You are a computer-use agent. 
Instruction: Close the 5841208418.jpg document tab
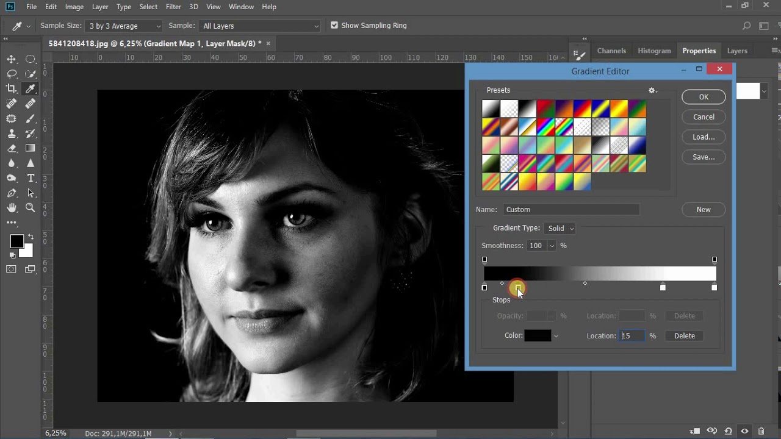pos(268,43)
